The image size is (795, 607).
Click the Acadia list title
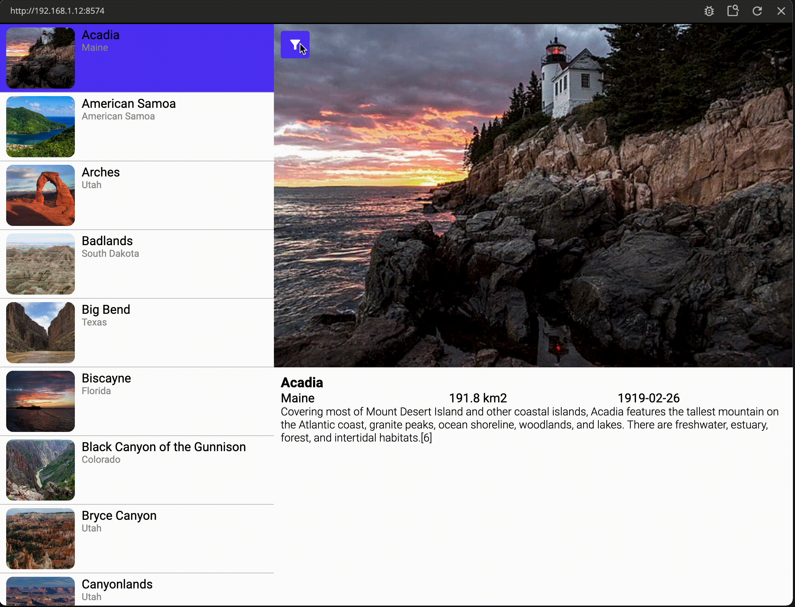(x=101, y=35)
